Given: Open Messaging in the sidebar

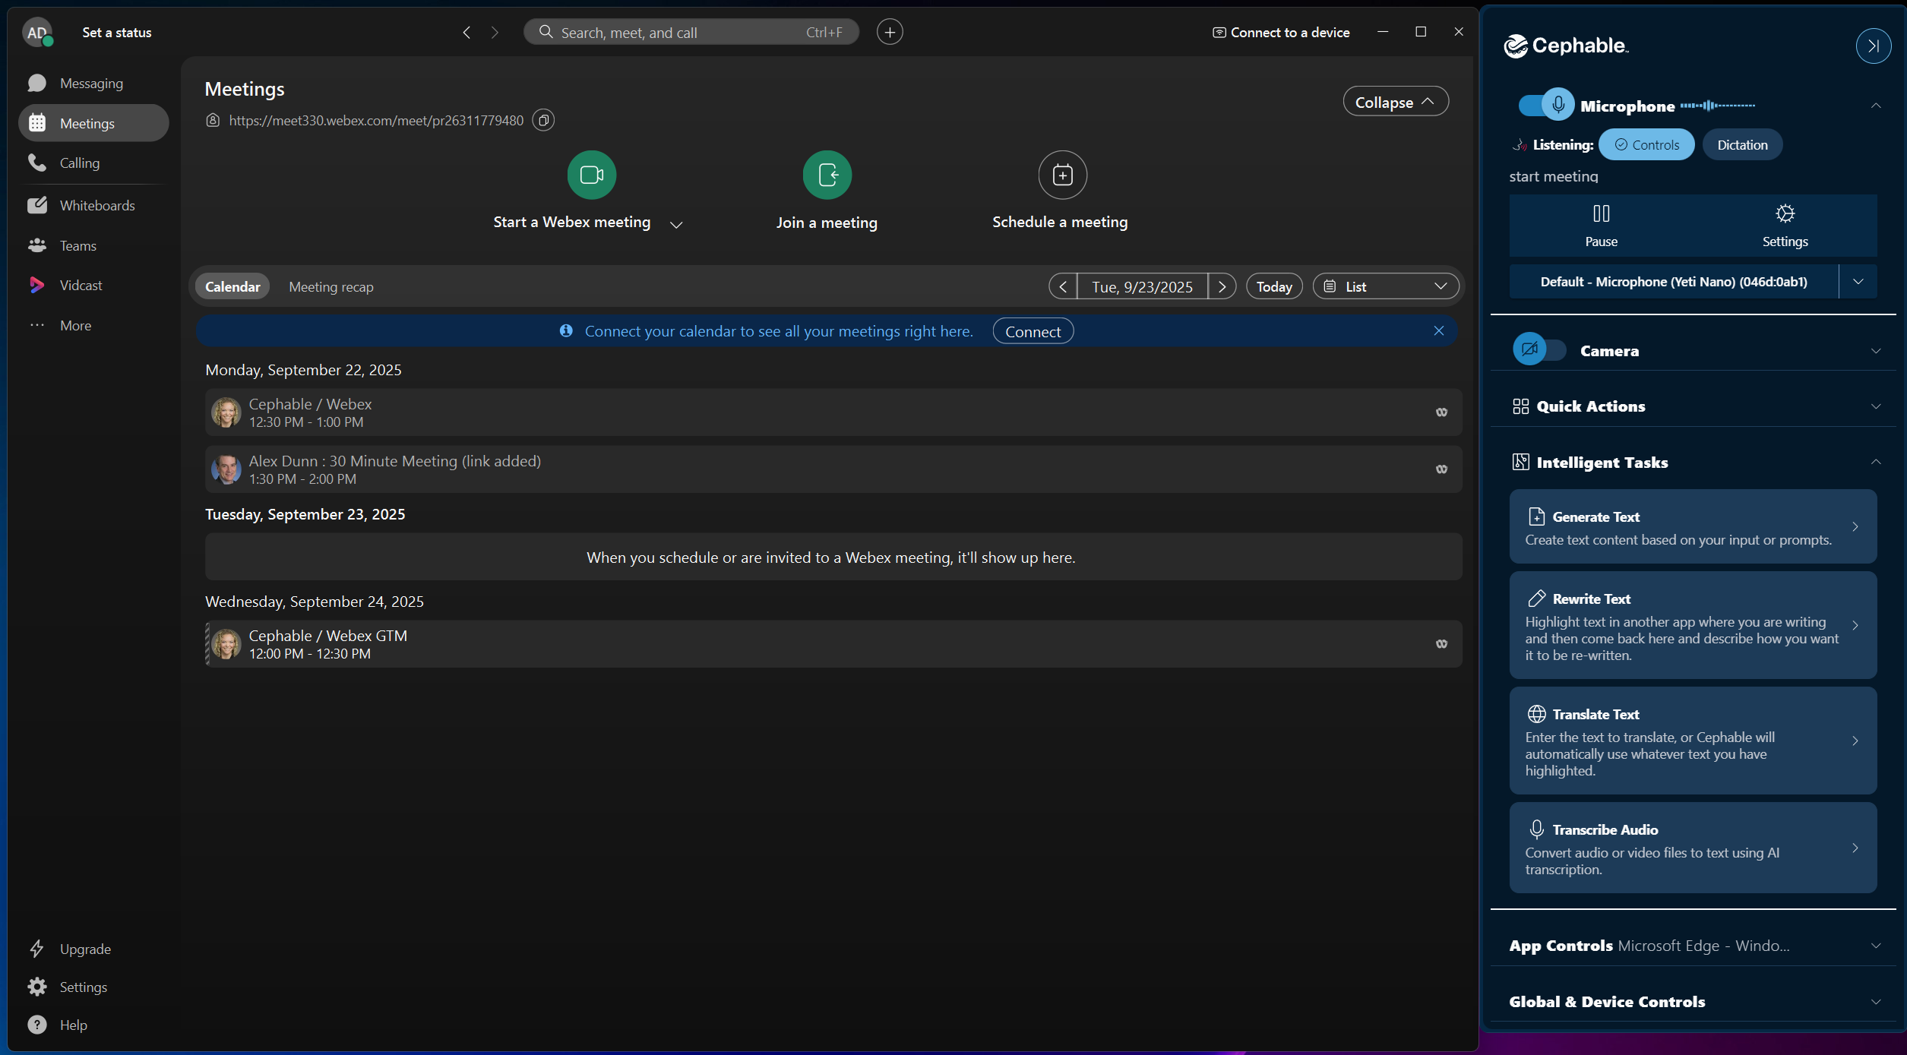Looking at the screenshot, I should tap(91, 83).
